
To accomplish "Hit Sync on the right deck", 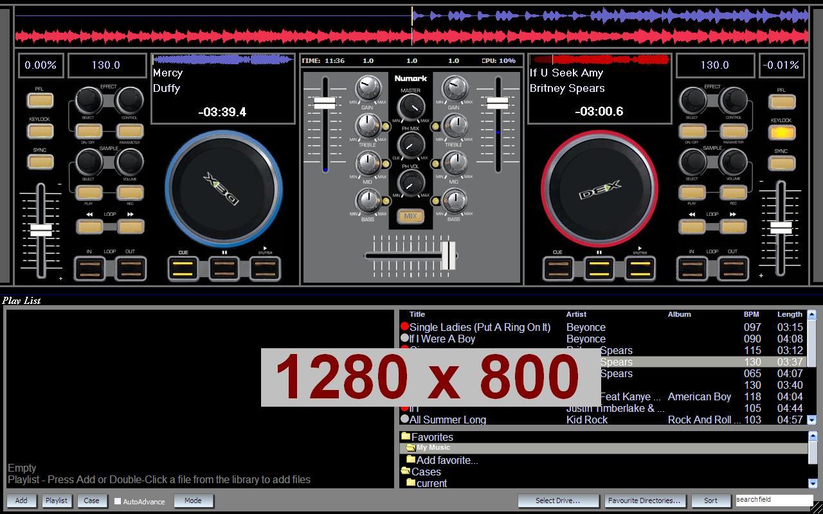I will tap(782, 163).
